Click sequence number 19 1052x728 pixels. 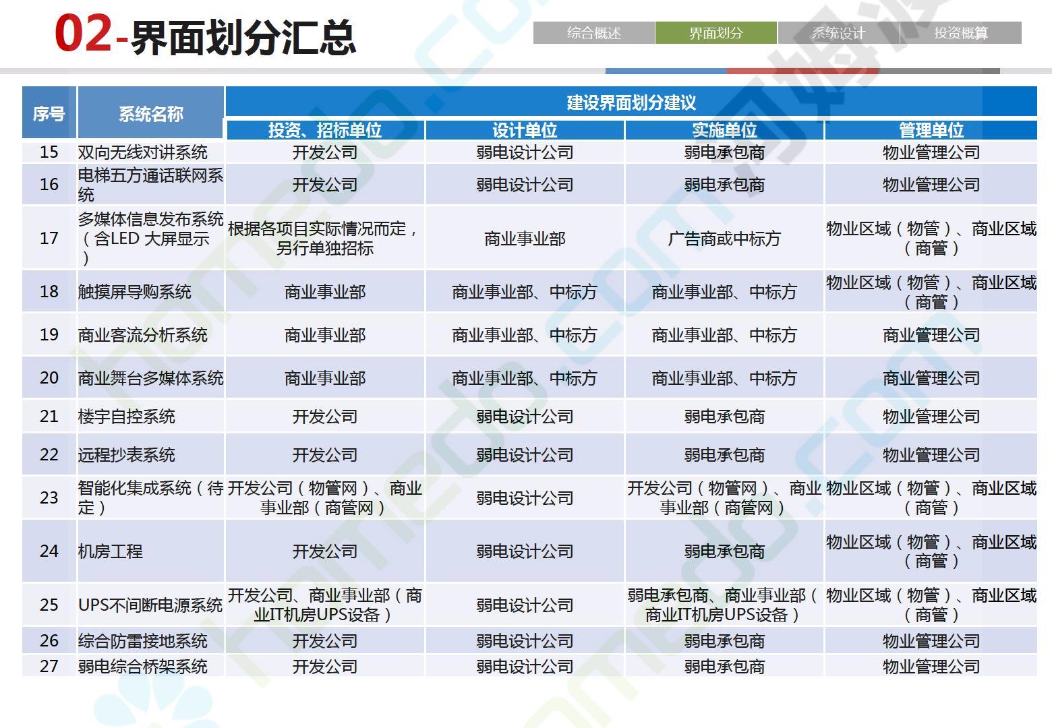click(49, 335)
